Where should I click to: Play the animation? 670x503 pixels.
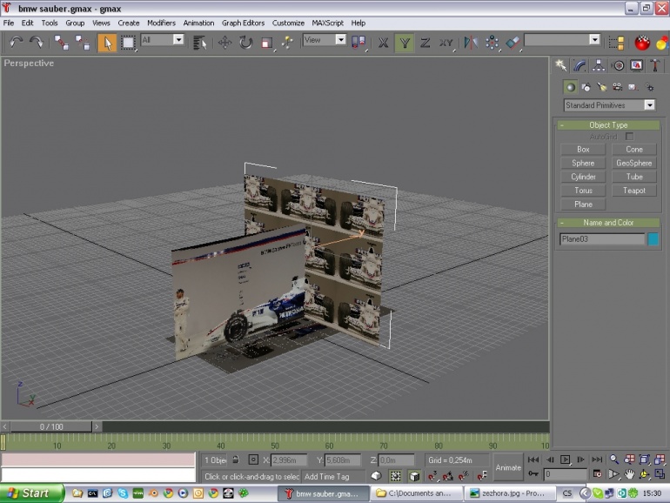pos(565,459)
